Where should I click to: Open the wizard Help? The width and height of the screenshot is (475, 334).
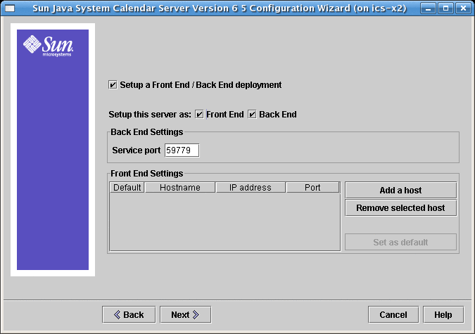click(443, 314)
